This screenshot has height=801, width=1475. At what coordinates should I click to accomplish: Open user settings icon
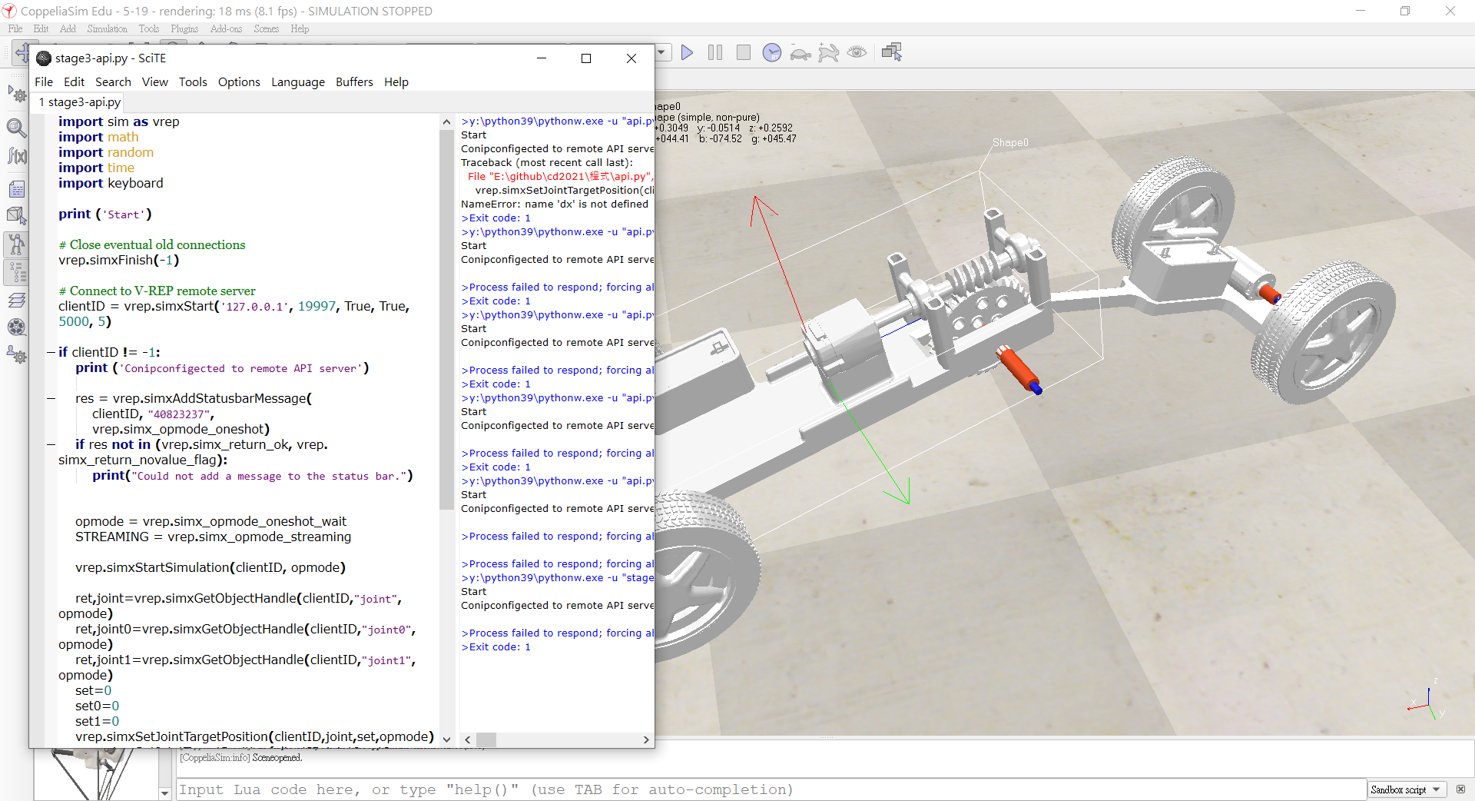pyautogui.click(x=17, y=355)
